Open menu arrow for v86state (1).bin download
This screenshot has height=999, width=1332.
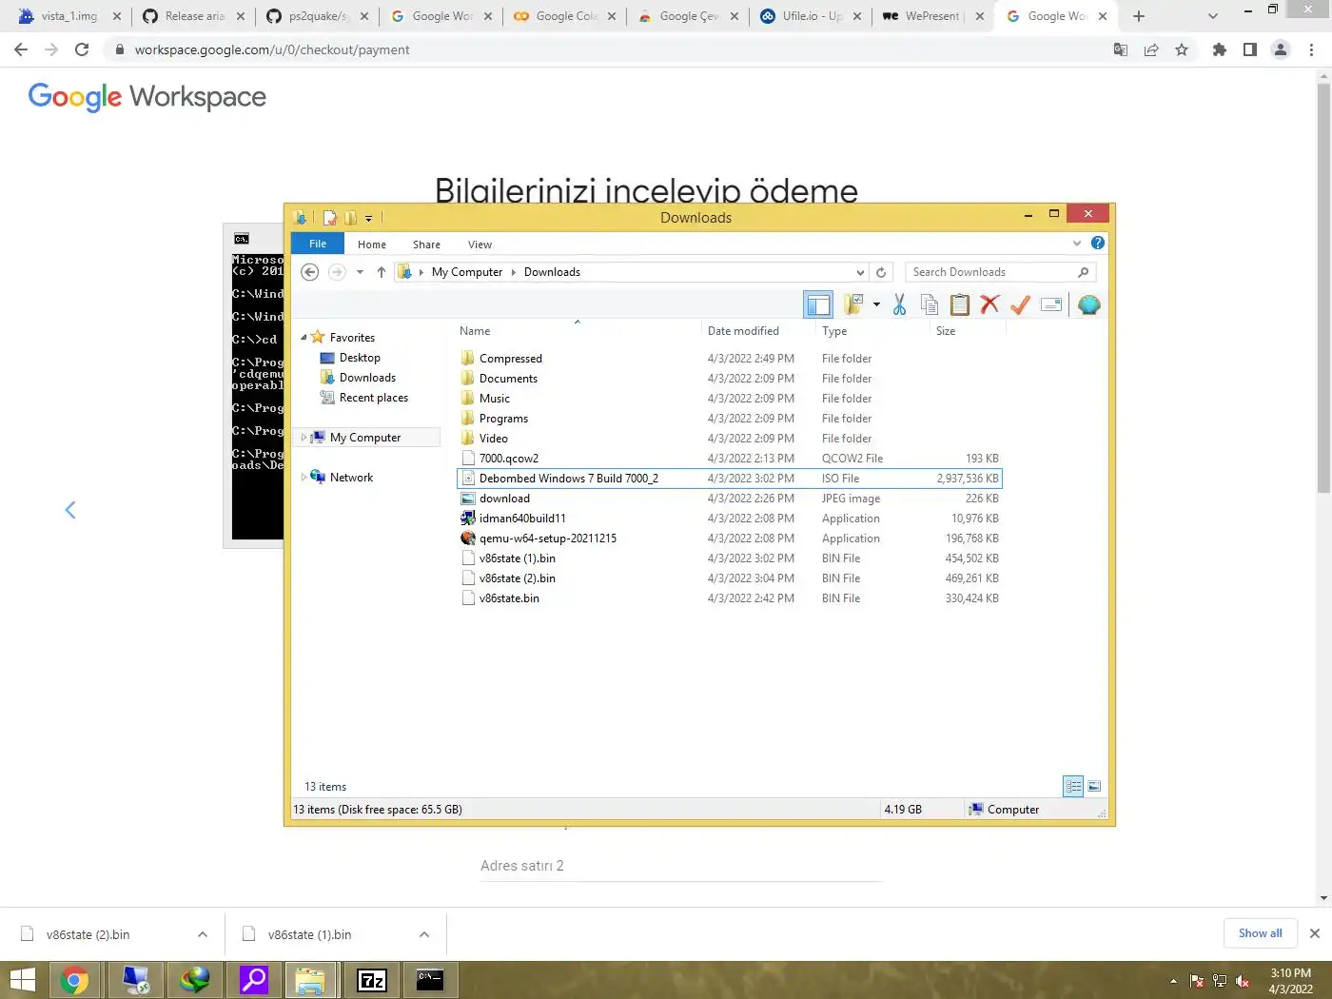[x=424, y=934]
